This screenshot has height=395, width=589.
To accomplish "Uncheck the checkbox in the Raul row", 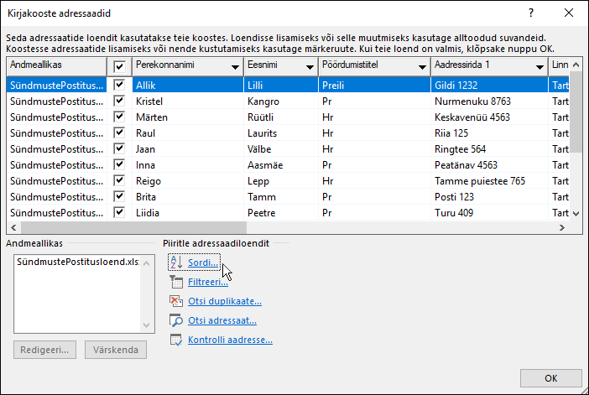I will [x=119, y=133].
